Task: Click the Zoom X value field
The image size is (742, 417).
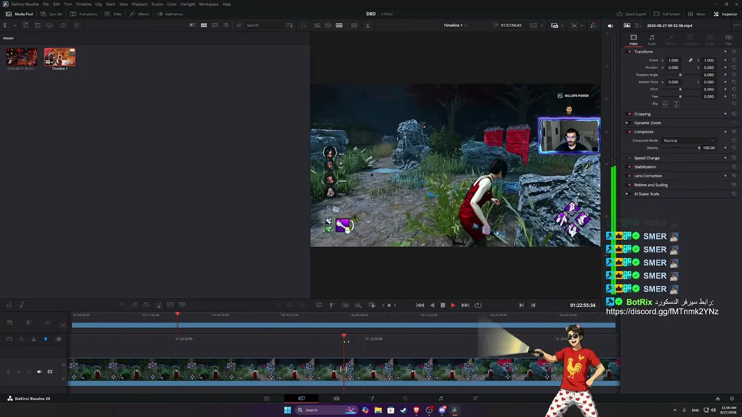Action: point(673,60)
